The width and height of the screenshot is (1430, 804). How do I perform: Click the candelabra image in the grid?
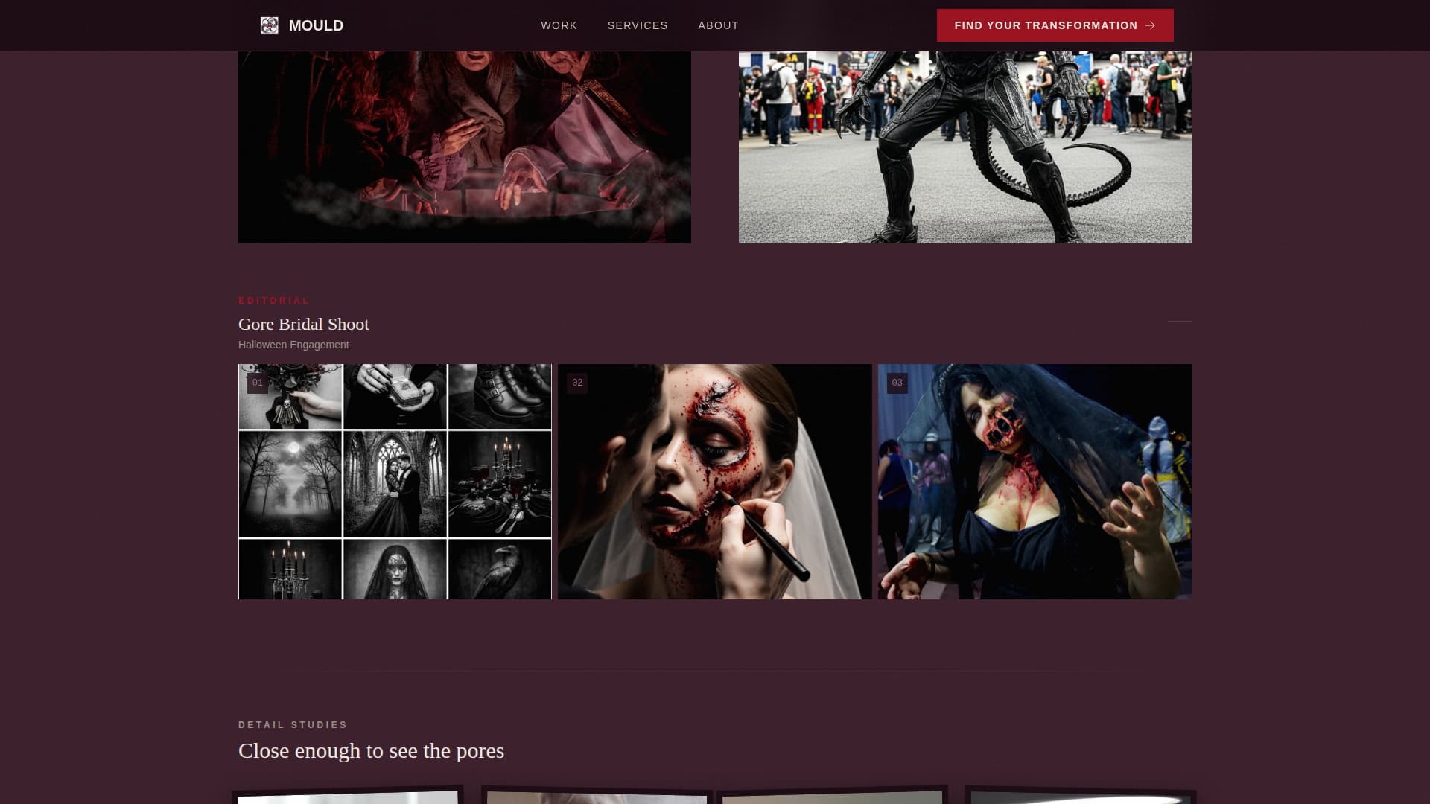(x=290, y=569)
